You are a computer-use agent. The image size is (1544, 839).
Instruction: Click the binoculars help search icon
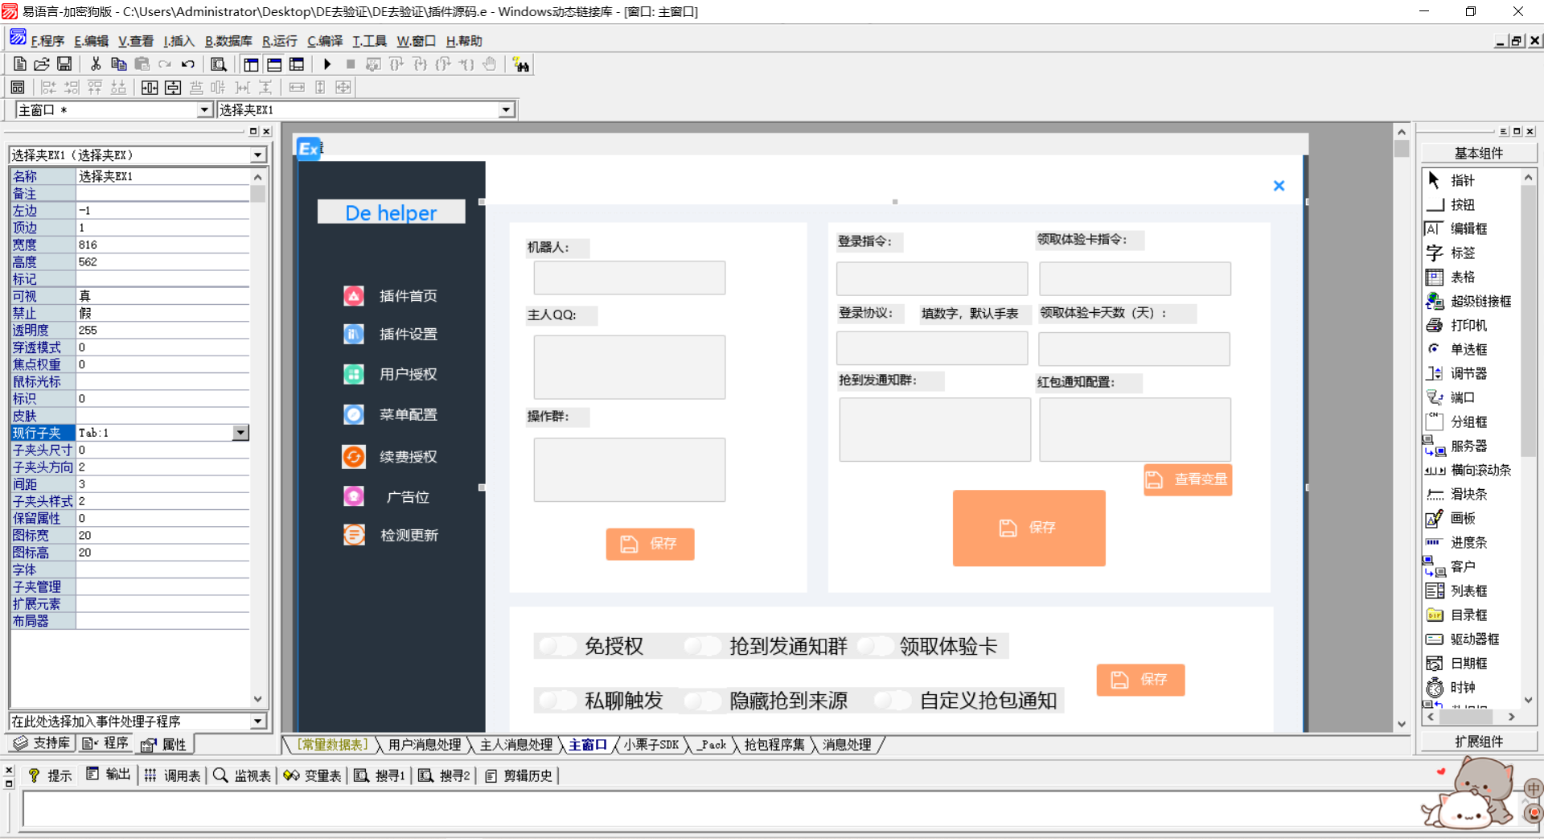click(521, 65)
